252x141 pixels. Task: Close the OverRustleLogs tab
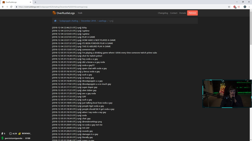pyautogui.click(x=30, y=2)
